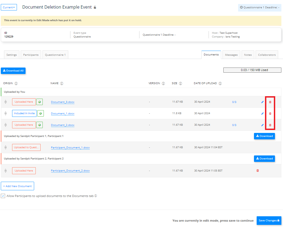
Task: Click the drag handle for Document_2.docx
Action: tap(6, 125)
